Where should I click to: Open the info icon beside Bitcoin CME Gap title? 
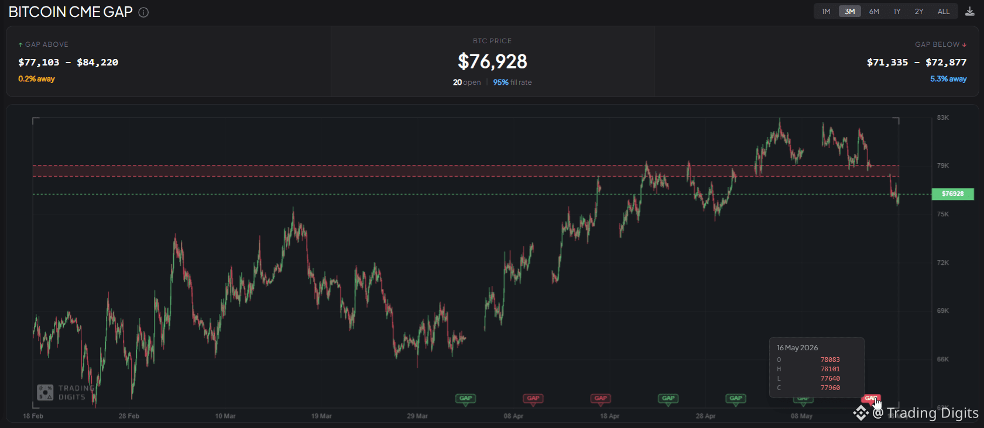[x=143, y=12]
